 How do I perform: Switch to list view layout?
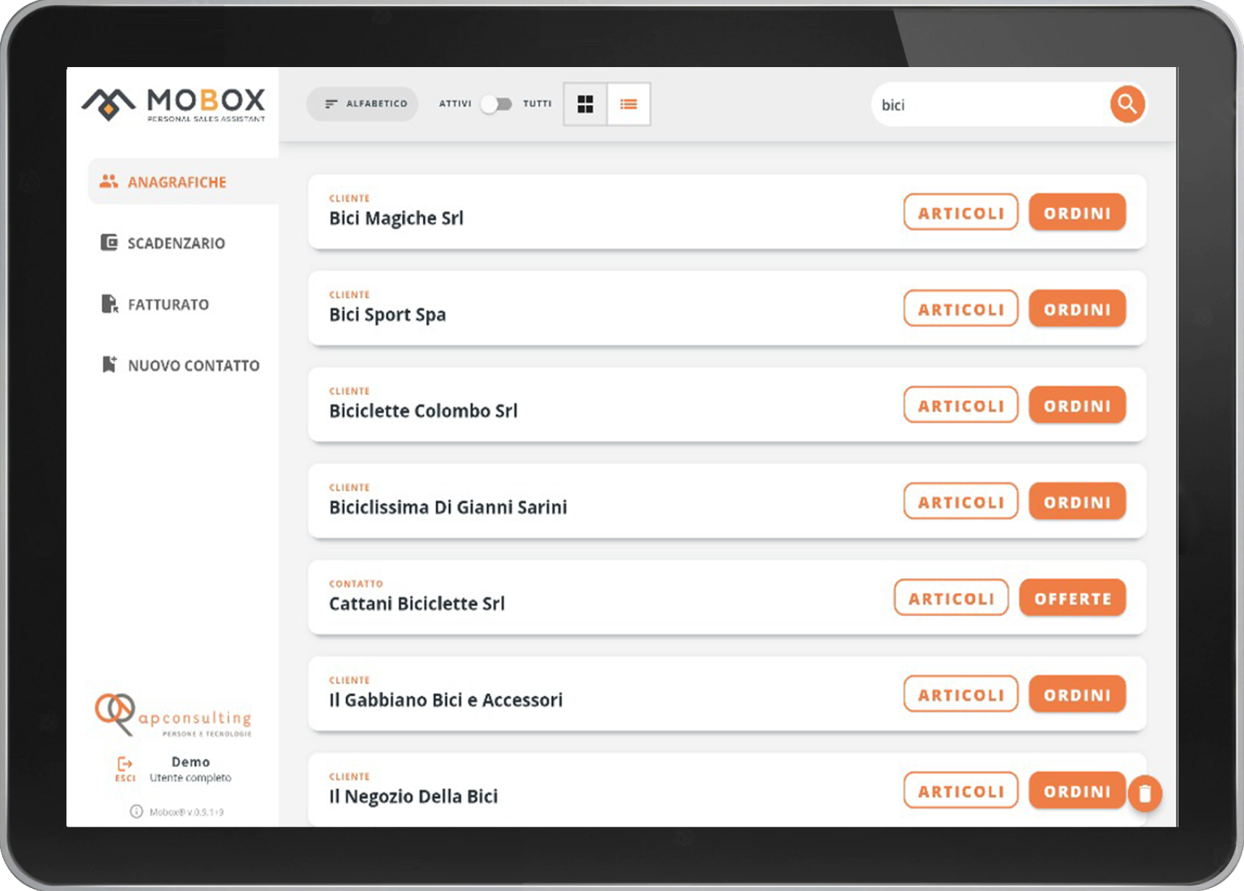coord(629,104)
